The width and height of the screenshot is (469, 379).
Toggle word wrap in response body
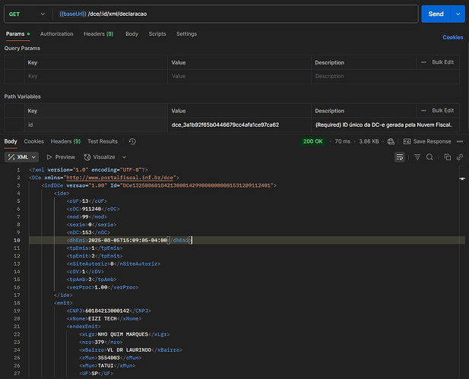click(x=400, y=157)
